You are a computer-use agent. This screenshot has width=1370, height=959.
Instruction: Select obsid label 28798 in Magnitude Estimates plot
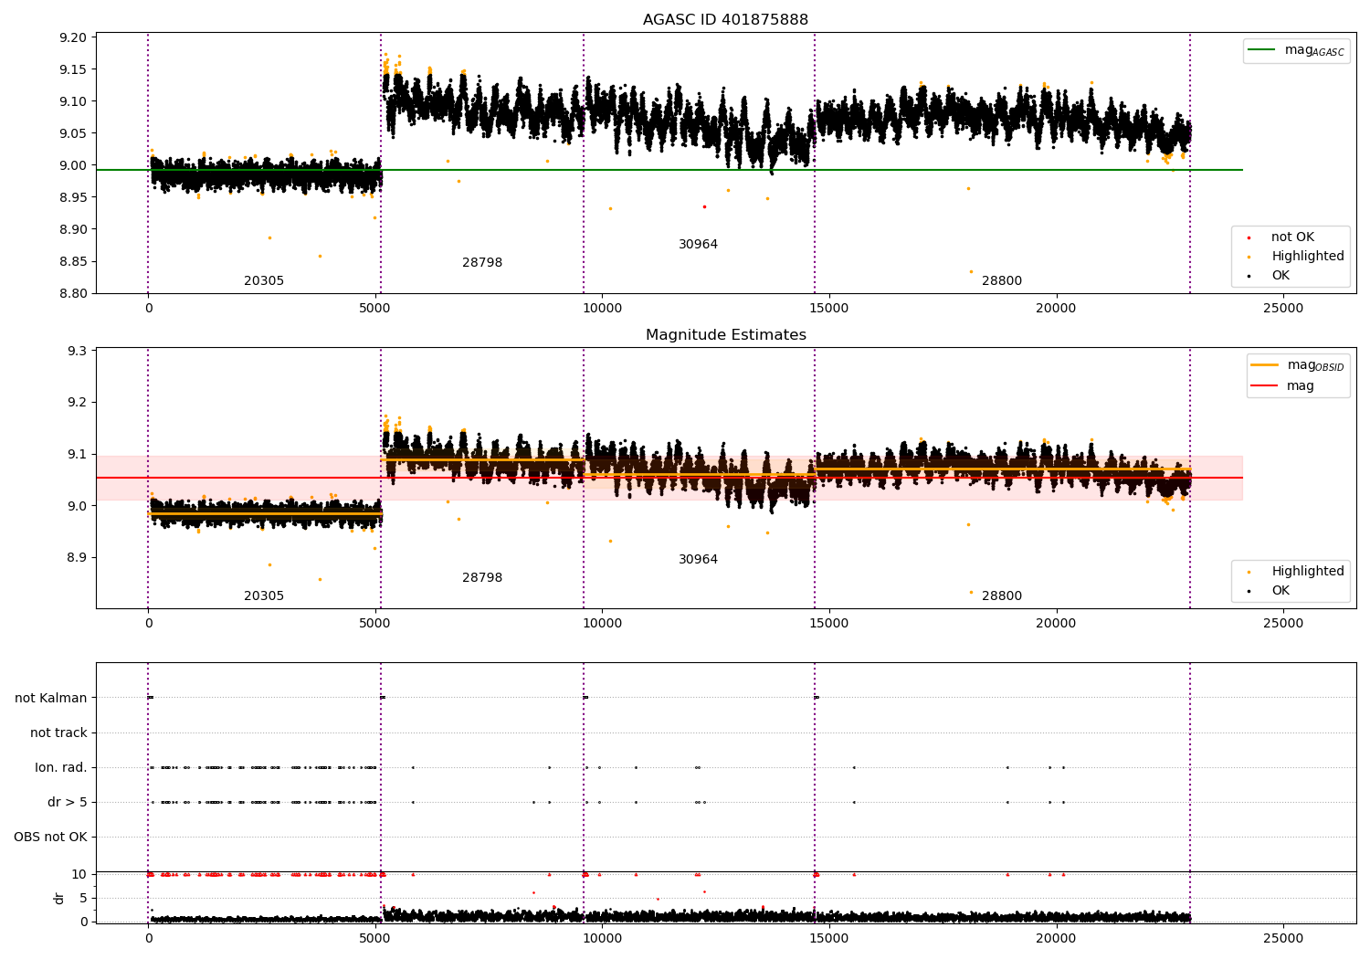482,578
